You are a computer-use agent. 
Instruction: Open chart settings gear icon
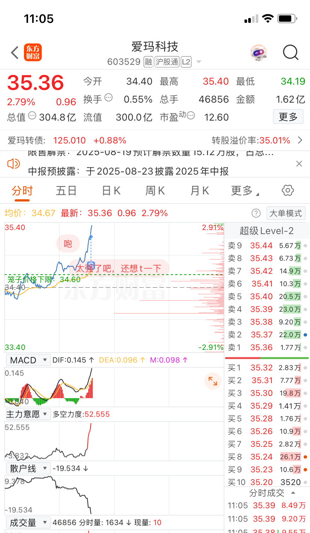288,190
